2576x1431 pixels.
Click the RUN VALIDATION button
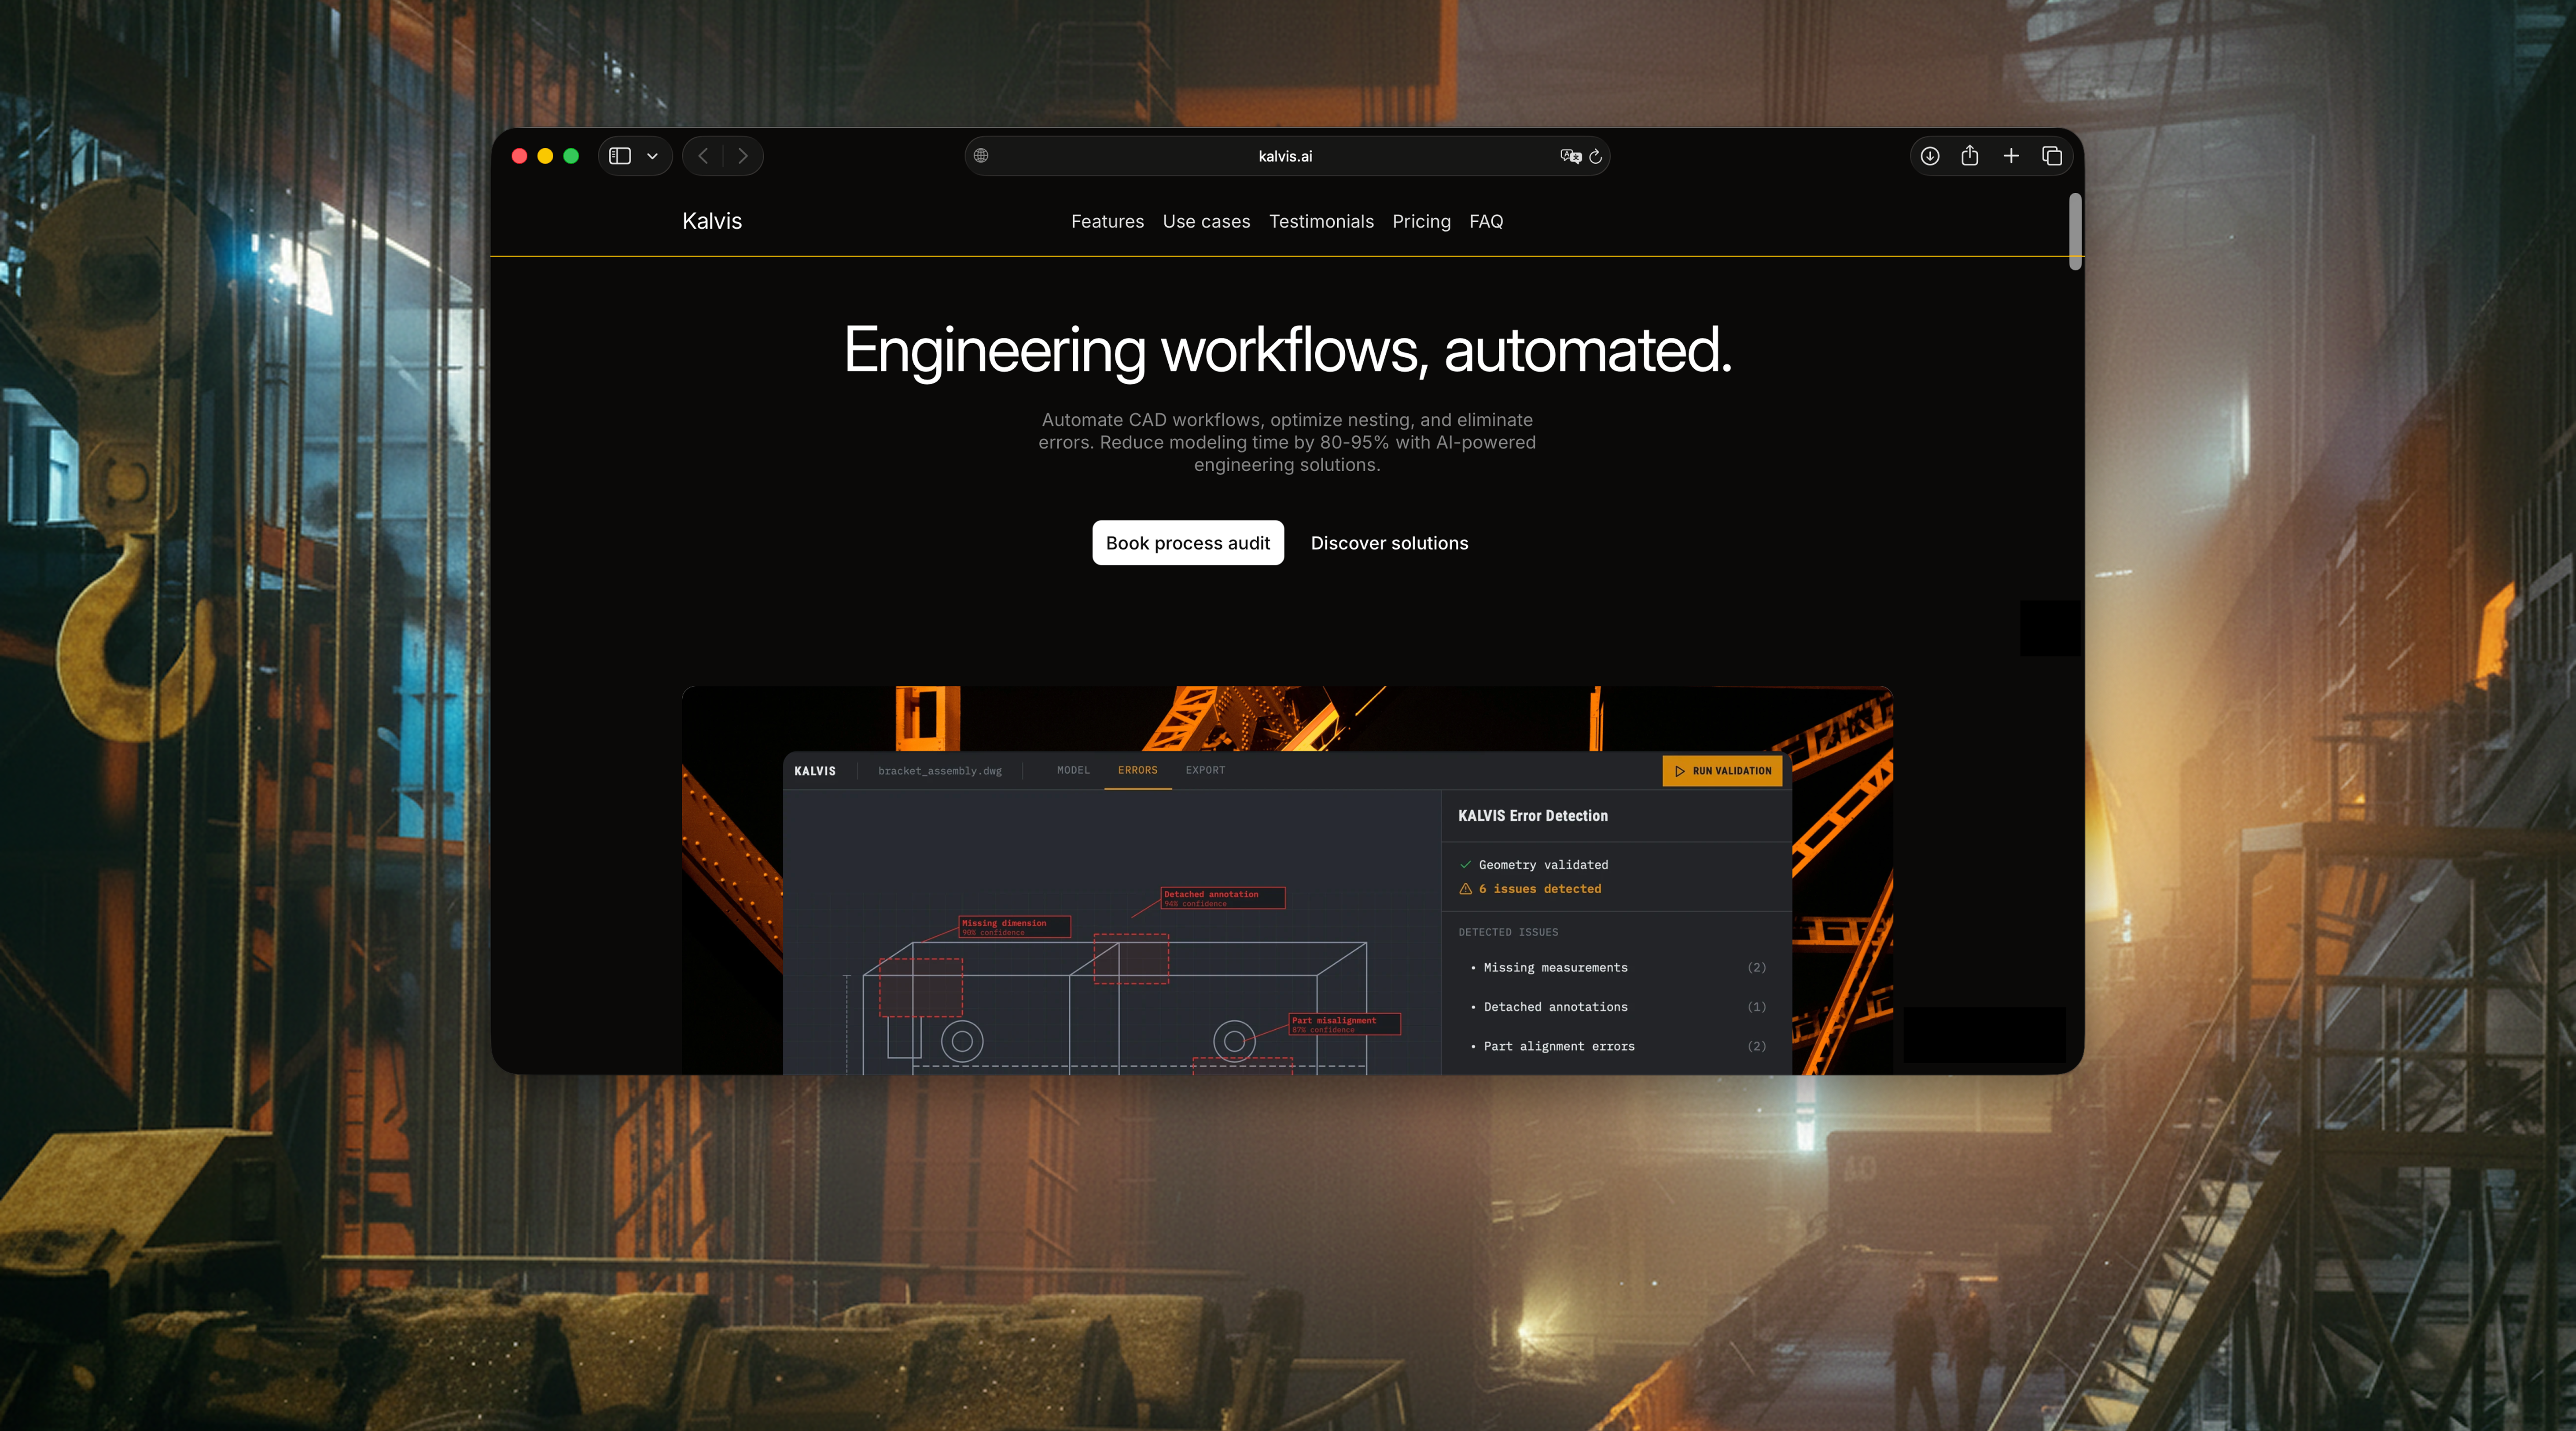[x=1722, y=771]
